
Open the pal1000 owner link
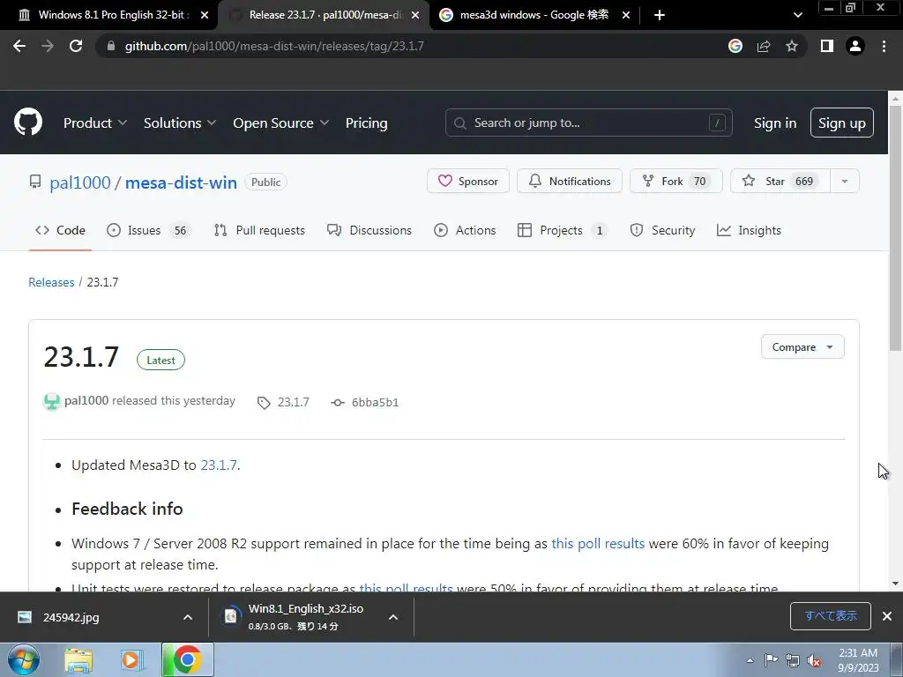[80, 182]
